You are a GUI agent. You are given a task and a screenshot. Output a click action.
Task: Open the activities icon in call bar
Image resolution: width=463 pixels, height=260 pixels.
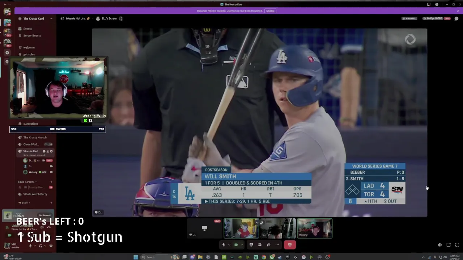click(260, 245)
